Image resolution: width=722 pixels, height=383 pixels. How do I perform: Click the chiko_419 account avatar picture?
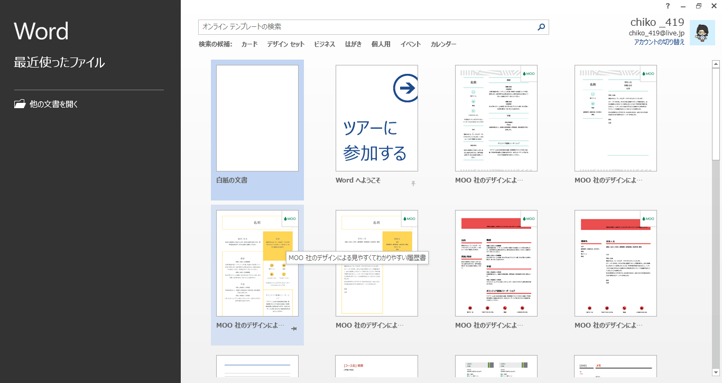point(702,33)
